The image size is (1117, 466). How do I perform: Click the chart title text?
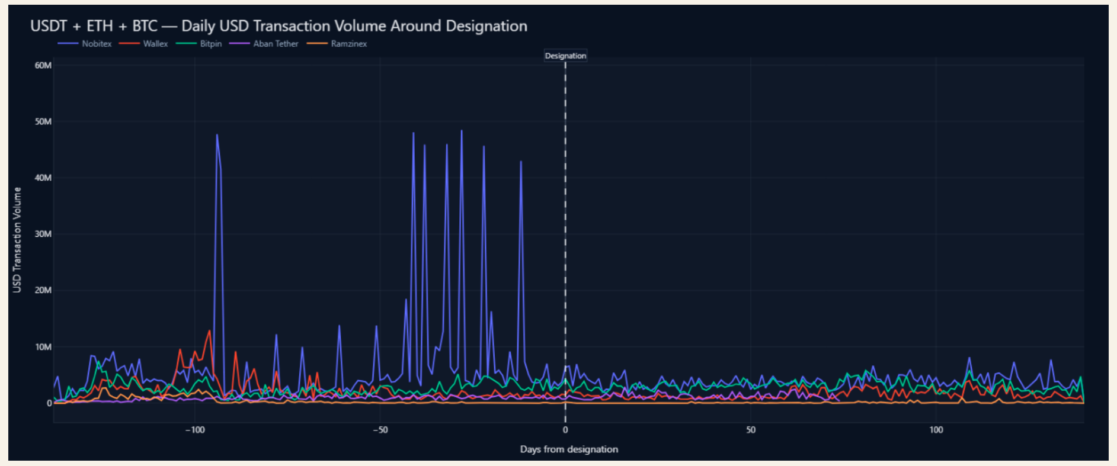point(279,26)
